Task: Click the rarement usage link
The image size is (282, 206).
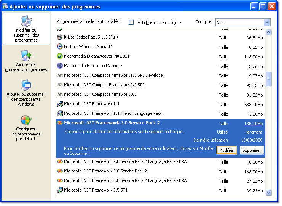Action: 254,132
